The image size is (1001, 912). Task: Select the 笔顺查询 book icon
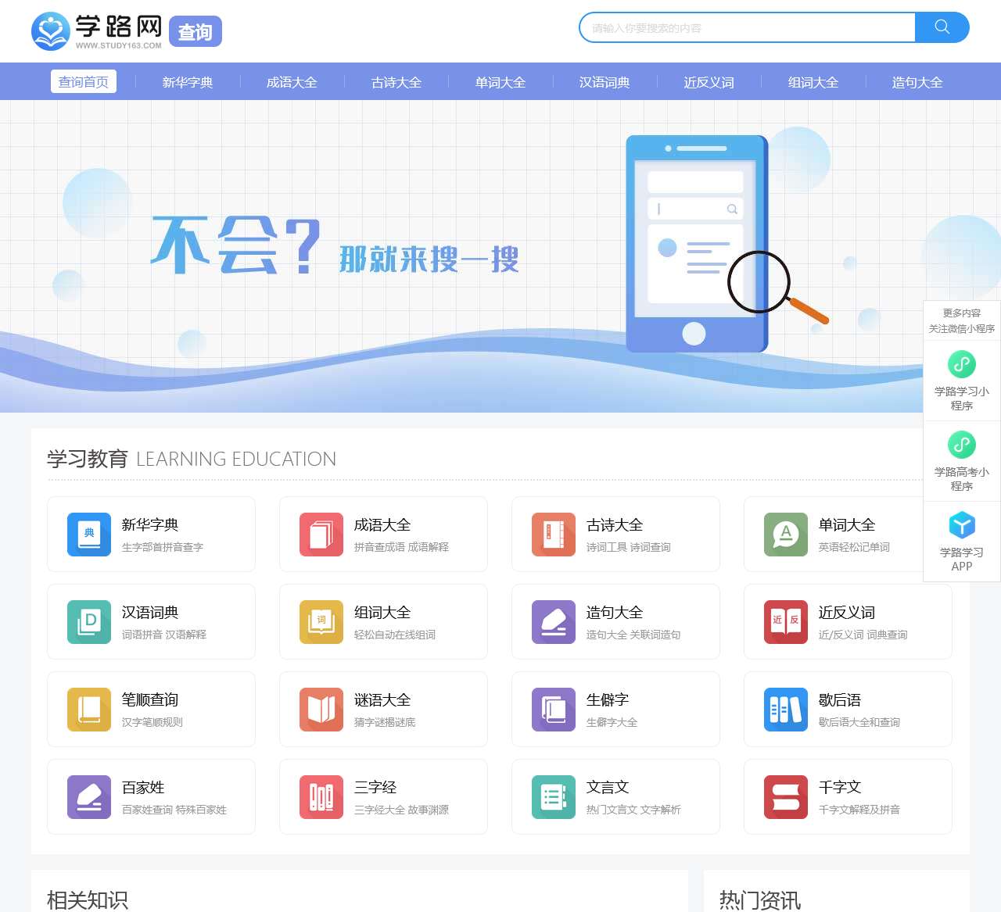tap(88, 710)
